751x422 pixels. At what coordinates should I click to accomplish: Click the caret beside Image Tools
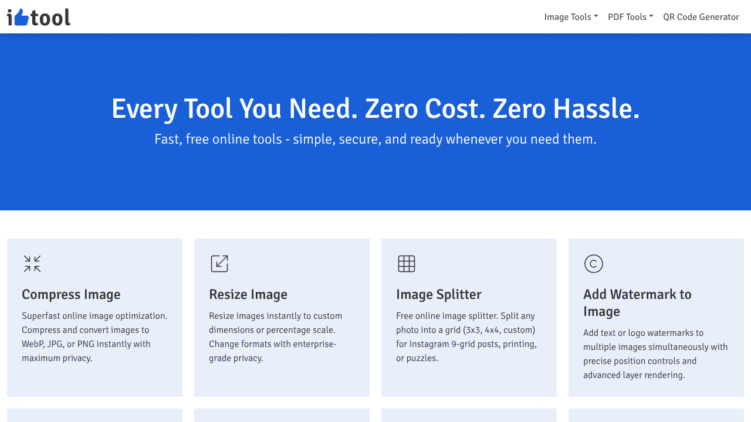596,16
